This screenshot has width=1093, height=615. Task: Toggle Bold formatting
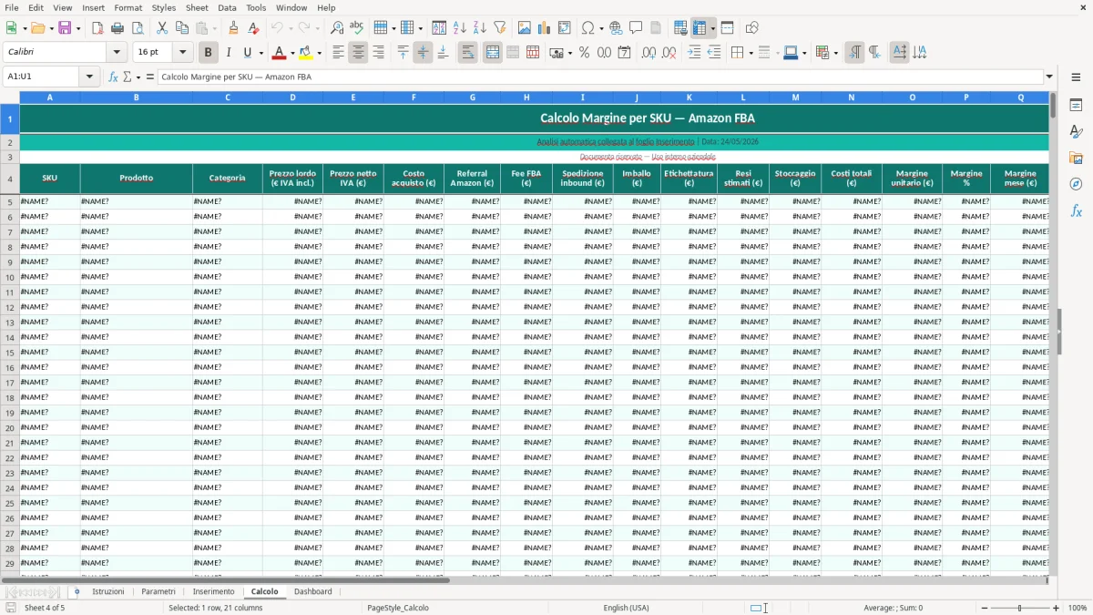point(209,53)
